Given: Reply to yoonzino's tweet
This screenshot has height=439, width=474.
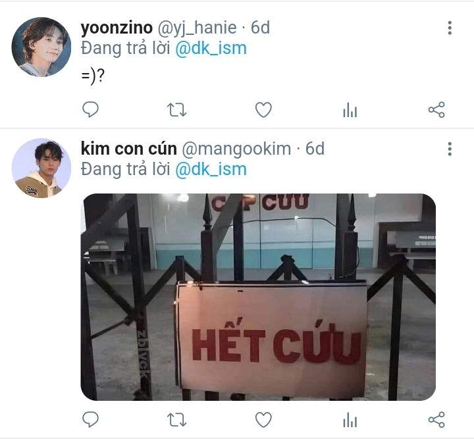Looking at the screenshot, I should pyautogui.click(x=90, y=109).
